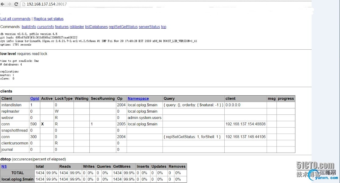Click the active X mark for conn 590
This screenshot has height=183, width=340.
(x=42, y=124)
